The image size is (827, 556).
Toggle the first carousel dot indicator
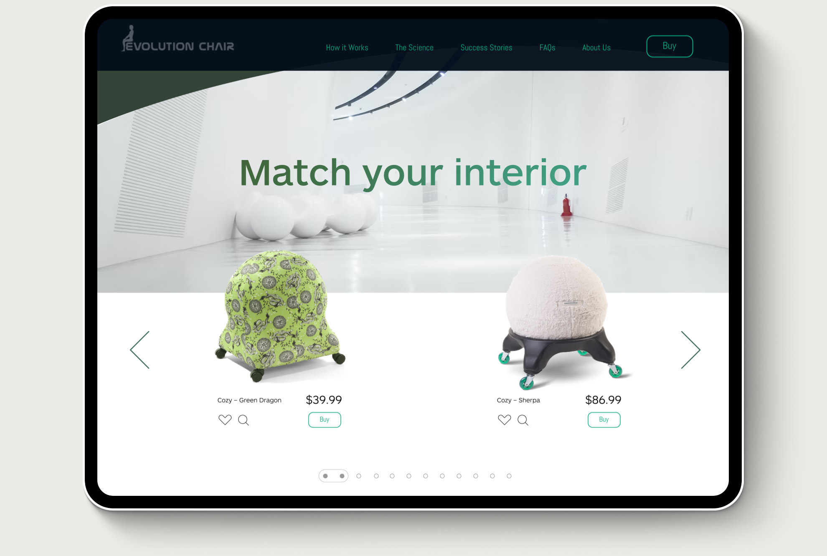point(326,475)
